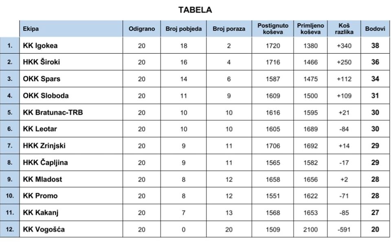Select the Broj poraza header
Screen dimensions: 391x242
tap(229, 28)
